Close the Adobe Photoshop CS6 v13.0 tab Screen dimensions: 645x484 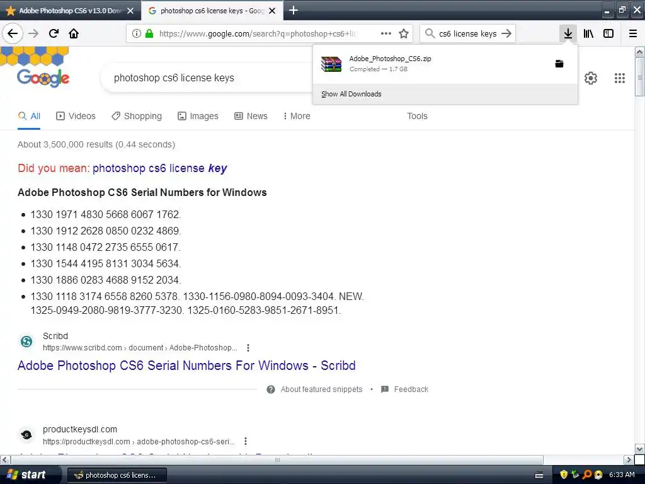point(130,11)
